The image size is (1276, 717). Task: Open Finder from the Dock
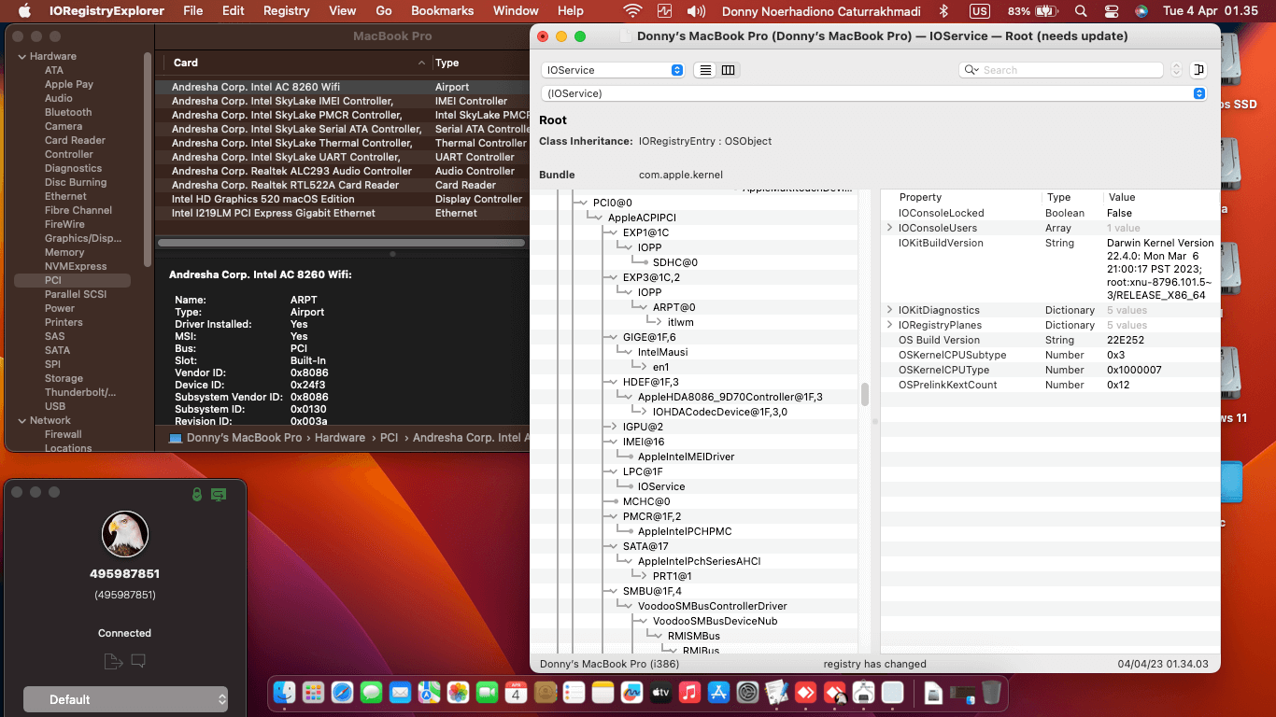[x=284, y=693]
